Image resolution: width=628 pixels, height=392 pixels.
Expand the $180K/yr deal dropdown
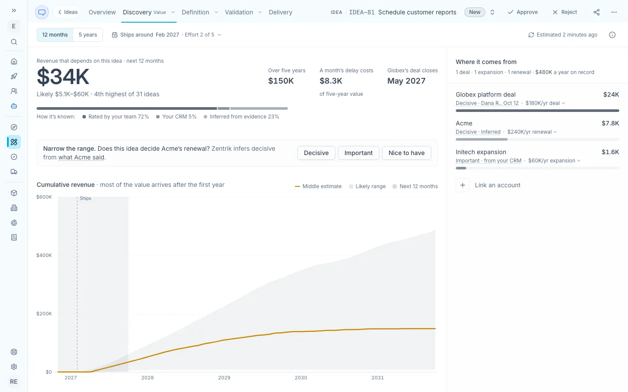coord(545,103)
